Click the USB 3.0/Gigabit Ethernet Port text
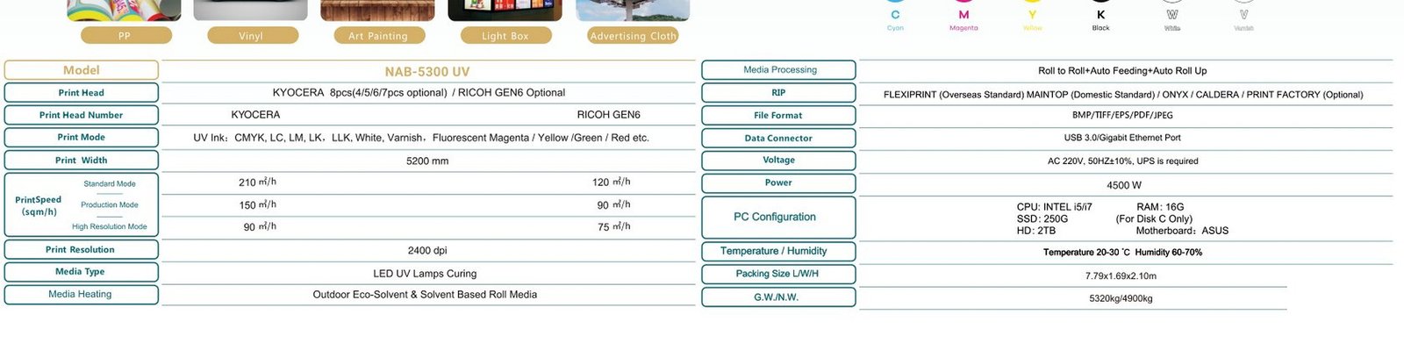This screenshot has height=343, width=1404. click(x=1122, y=138)
